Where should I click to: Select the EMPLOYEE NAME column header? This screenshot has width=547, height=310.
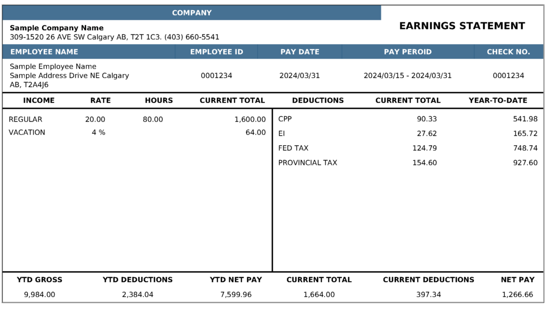click(45, 52)
